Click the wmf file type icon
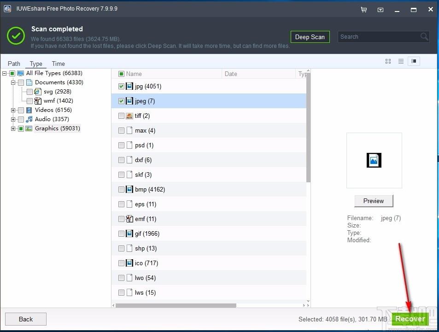Screen dimensions: 439x332 tap(38, 101)
